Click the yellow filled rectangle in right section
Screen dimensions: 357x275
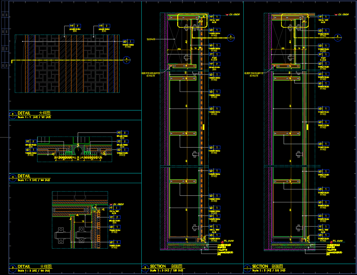307,127
